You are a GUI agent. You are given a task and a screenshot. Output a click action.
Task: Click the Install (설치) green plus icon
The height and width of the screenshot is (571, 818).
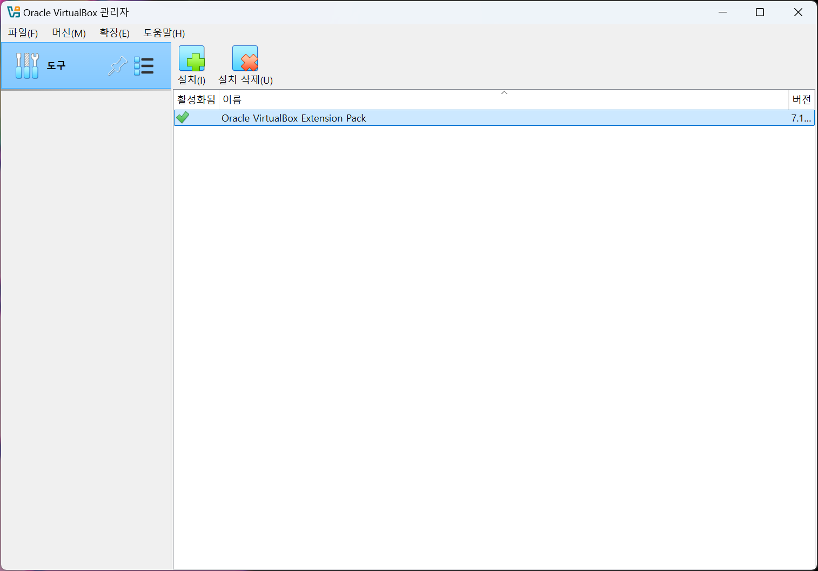pos(192,58)
